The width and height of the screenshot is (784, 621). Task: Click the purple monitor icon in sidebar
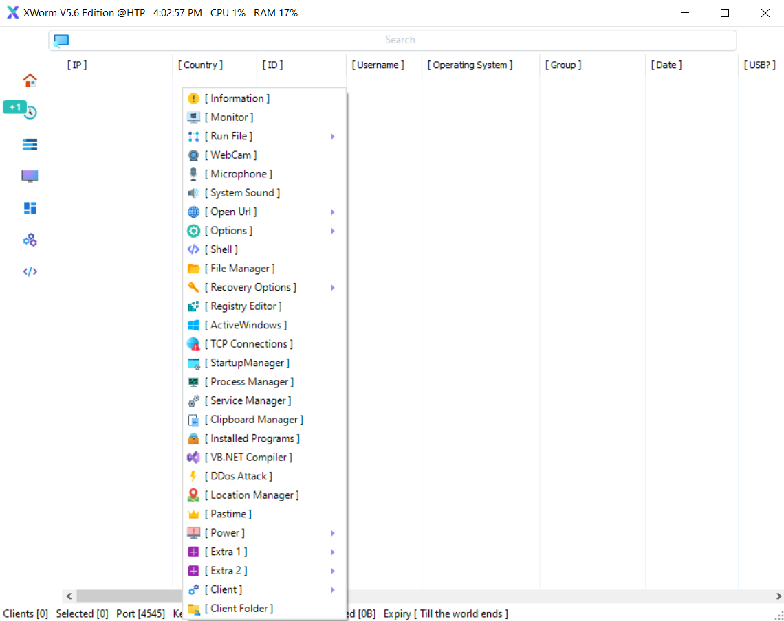click(x=30, y=176)
